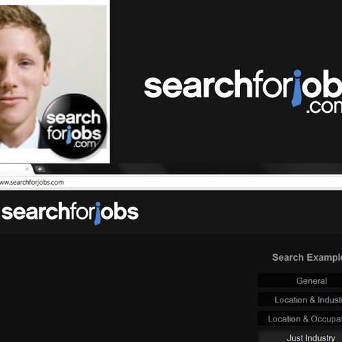Open a new tab with the plus button

40,169
